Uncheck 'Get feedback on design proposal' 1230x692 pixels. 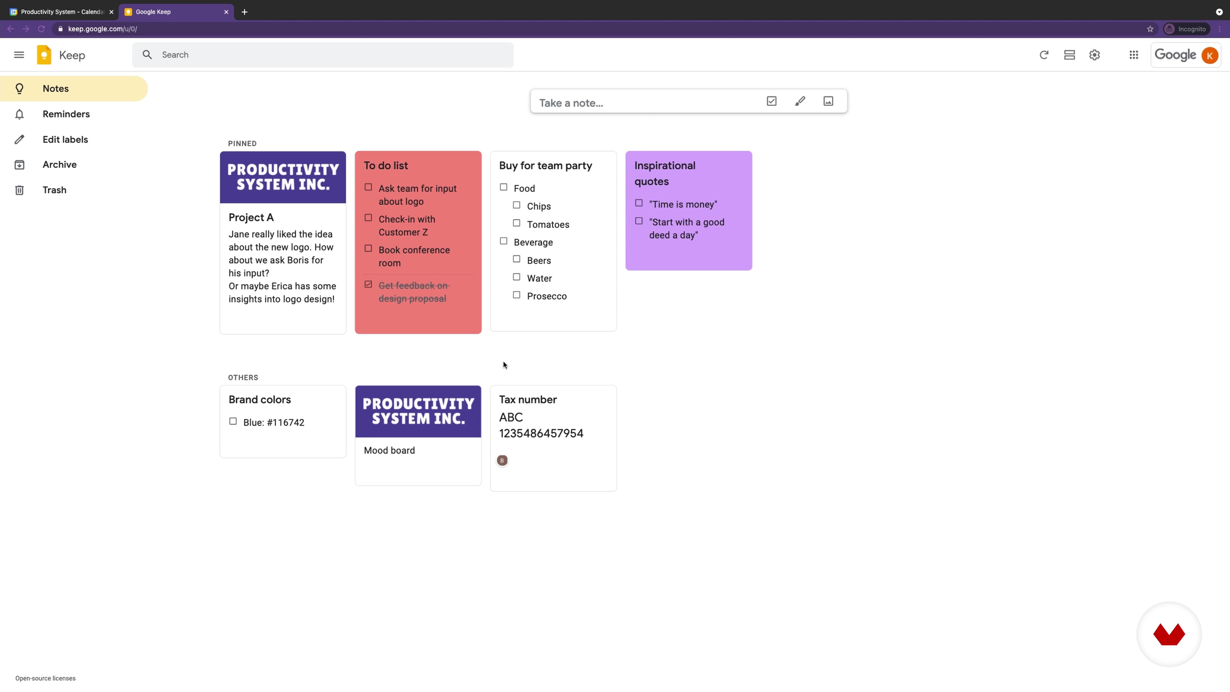[368, 284]
